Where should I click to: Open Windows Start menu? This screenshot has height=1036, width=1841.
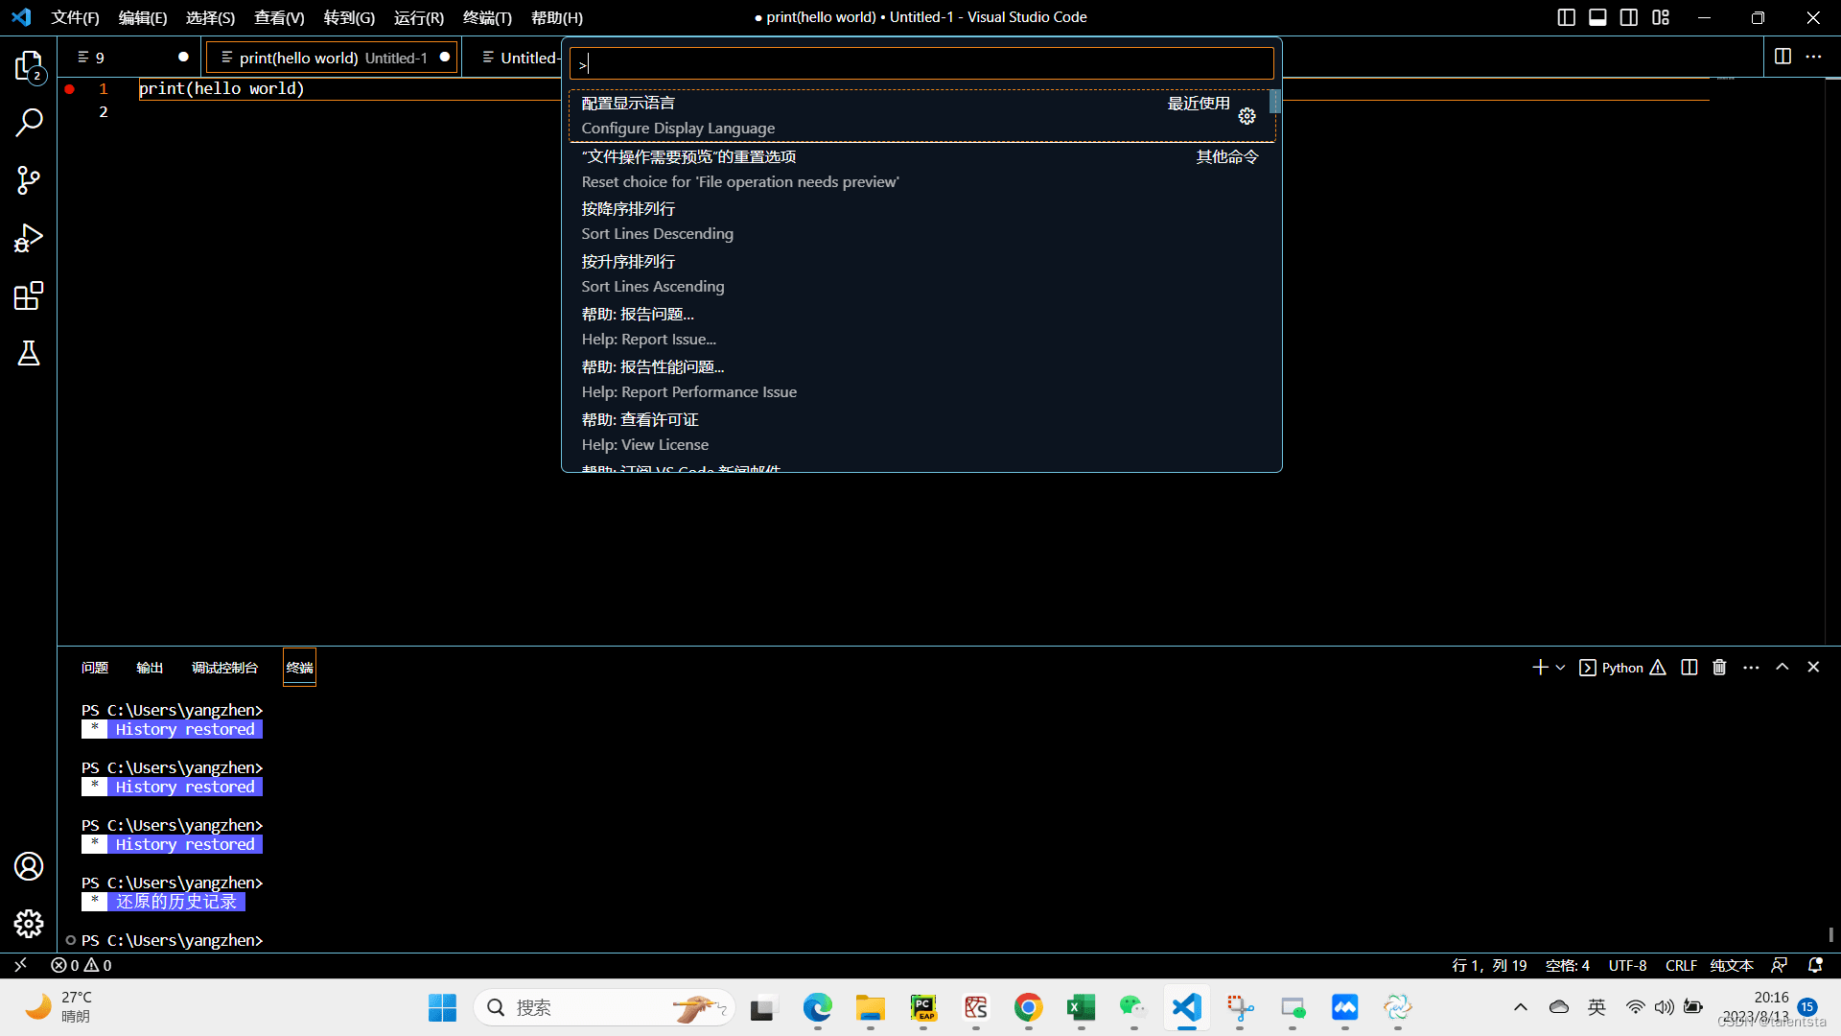442,1007
